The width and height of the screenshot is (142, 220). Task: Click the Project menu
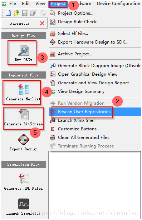pyautogui.click(x=58, y=4)
